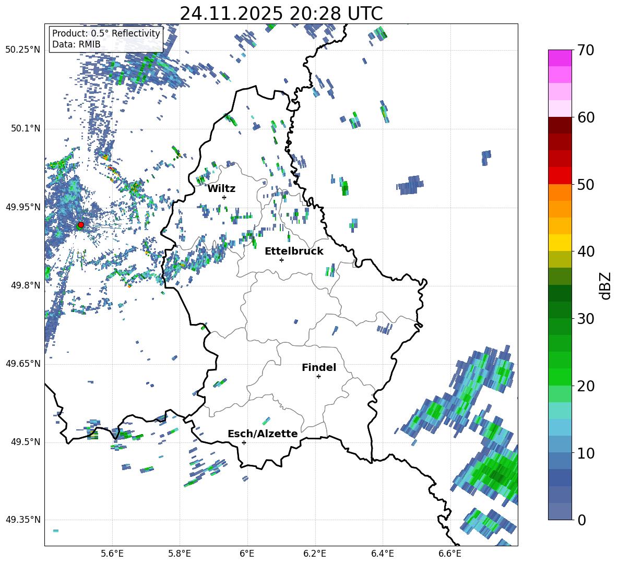This screenshot has height=564, width=618.
Task: Click the Esch/Alzette station cross marker
Action: point(244,442)
